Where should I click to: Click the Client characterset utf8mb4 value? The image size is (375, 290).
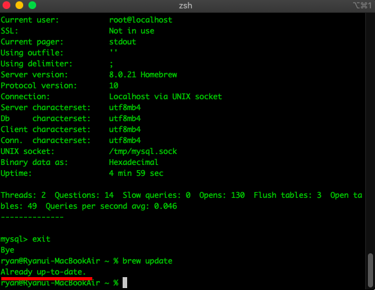point(125,130)
